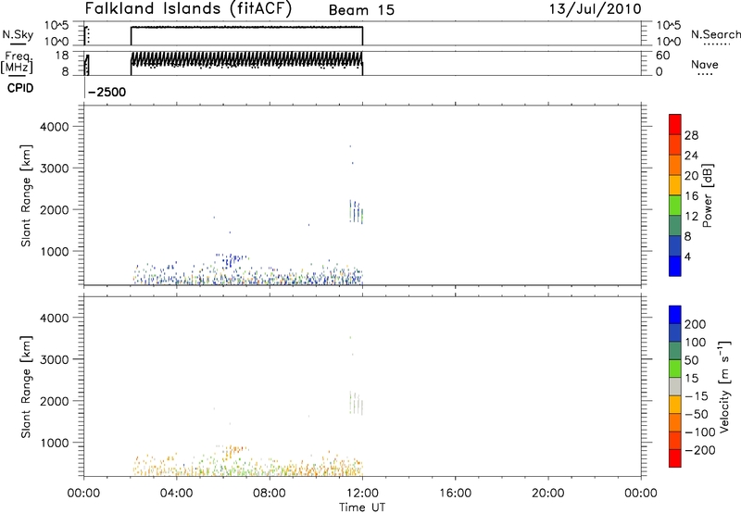741x513 pixels.
Task: Click the 2000 km echo cluster in power panel
Action: (x=357, y=212)
